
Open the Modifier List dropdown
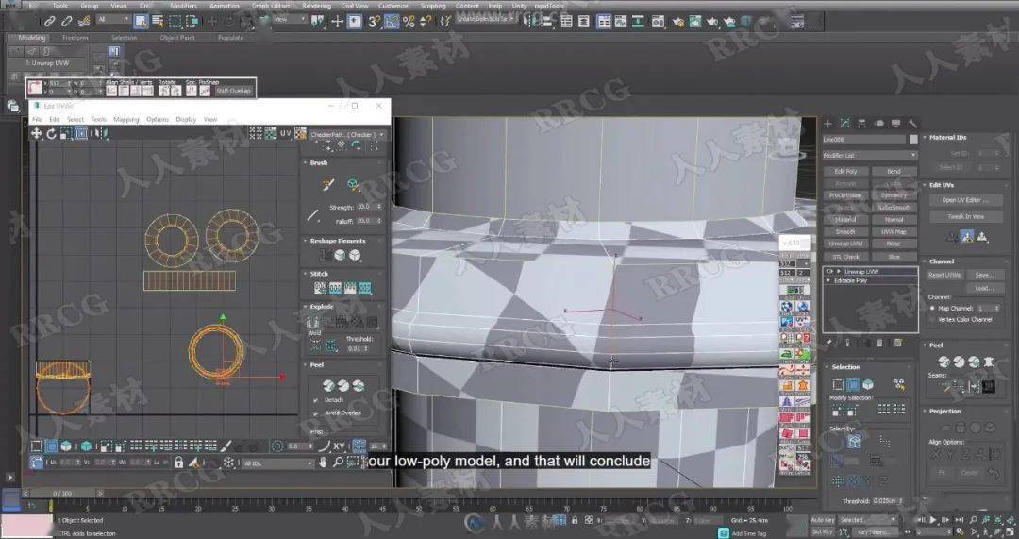click(x=869, y=155)
